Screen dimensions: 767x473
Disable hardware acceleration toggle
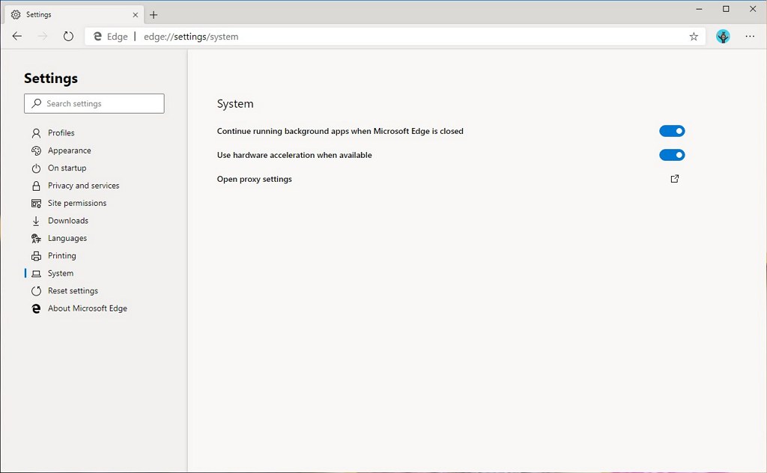(x=672, y=155)
